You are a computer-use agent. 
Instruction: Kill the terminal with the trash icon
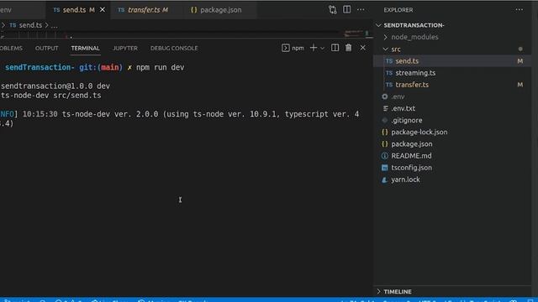[349, 48]
